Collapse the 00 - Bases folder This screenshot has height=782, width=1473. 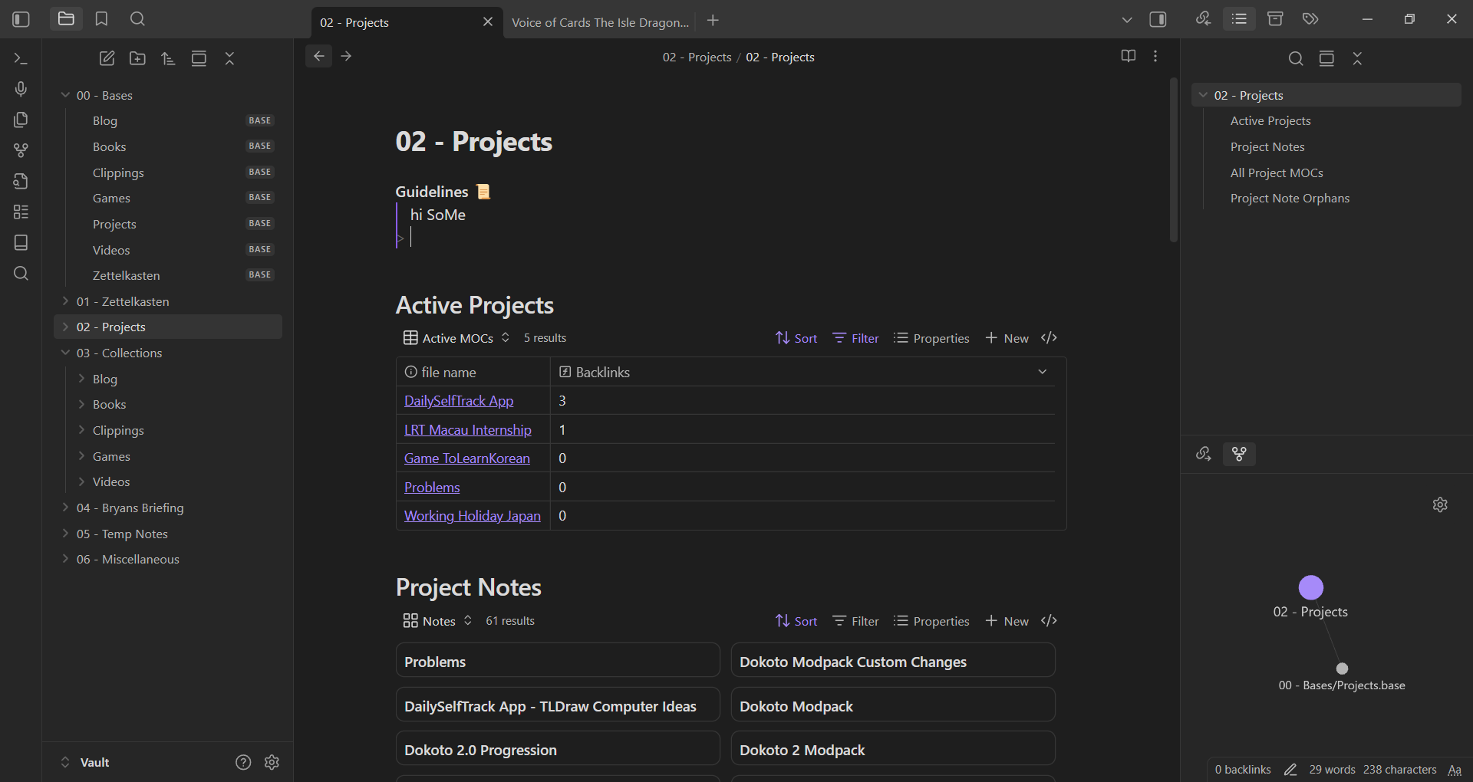coord(66,95)
